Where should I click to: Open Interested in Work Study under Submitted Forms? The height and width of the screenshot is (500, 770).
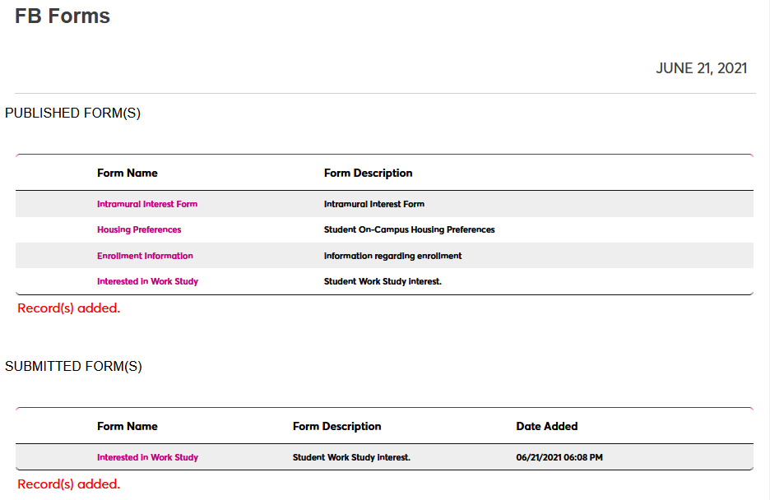[147, 457]
